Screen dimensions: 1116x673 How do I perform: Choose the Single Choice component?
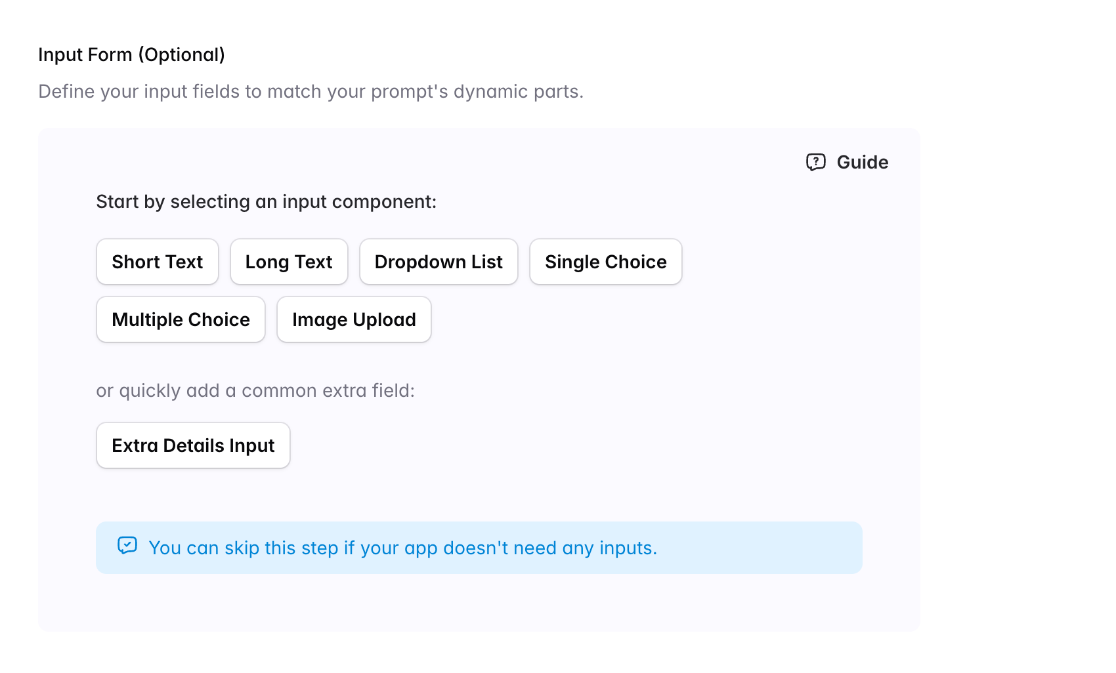coord(605,262)
